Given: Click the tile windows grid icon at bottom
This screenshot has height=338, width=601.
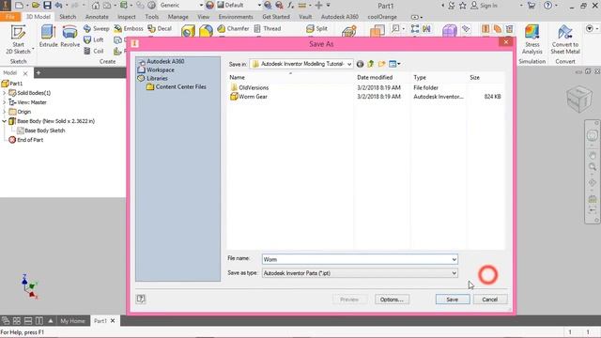Looking at the screenshot, I should 17,321.
